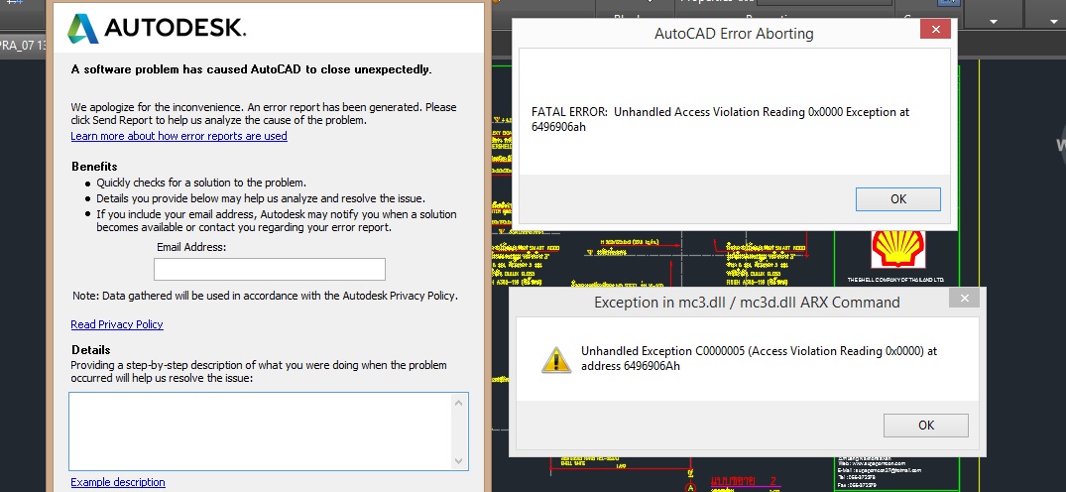This screenshot has width=1066, height=492.
Task: Click the 'Benefits' heading
Action: click(94, 166)
